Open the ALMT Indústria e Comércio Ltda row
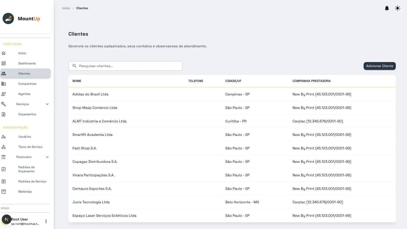407x229 pixels. point(232,121)
